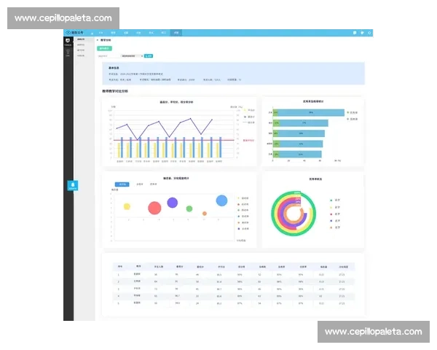Click the last white icon in the header's right corner
This screenshot has width=437, height=350.
[370, 33]
